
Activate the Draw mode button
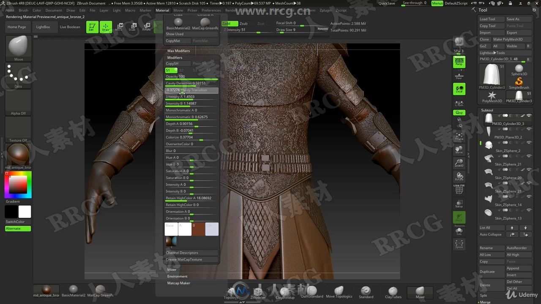coord(106,27)
